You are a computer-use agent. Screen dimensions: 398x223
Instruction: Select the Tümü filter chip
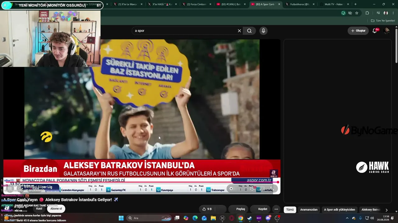[x=290, y=210]
